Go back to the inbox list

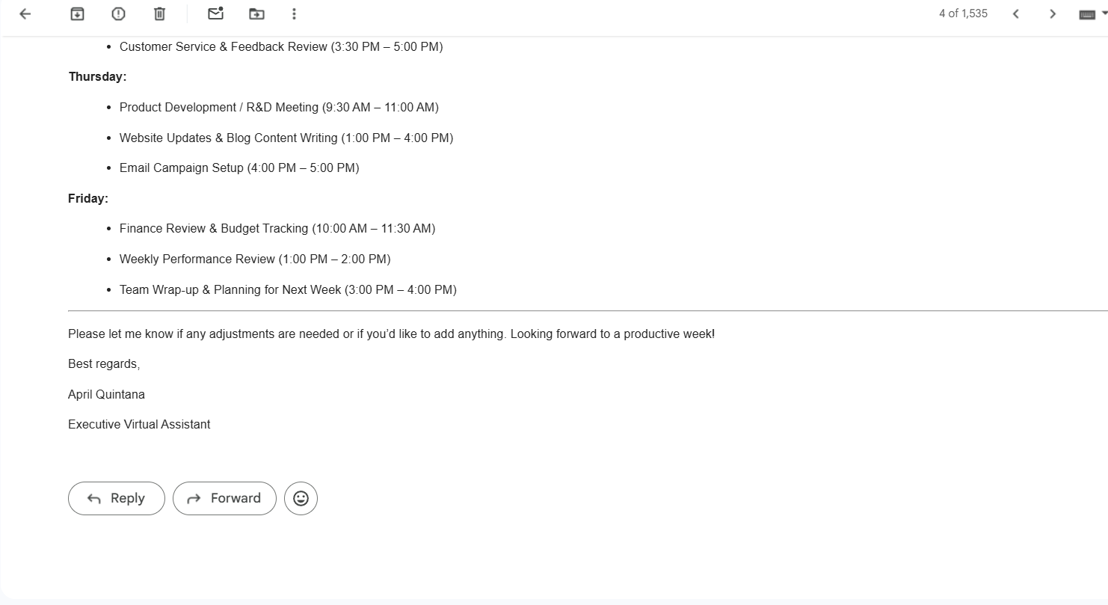(x=25, y=13)
